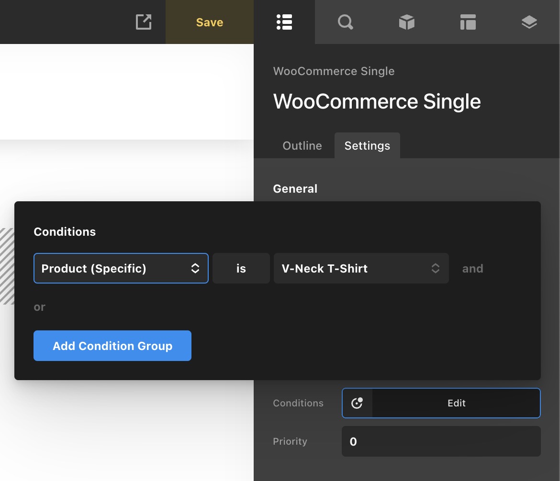Click the Save button
Screen dimensions: 560x481
click(210, 22)
